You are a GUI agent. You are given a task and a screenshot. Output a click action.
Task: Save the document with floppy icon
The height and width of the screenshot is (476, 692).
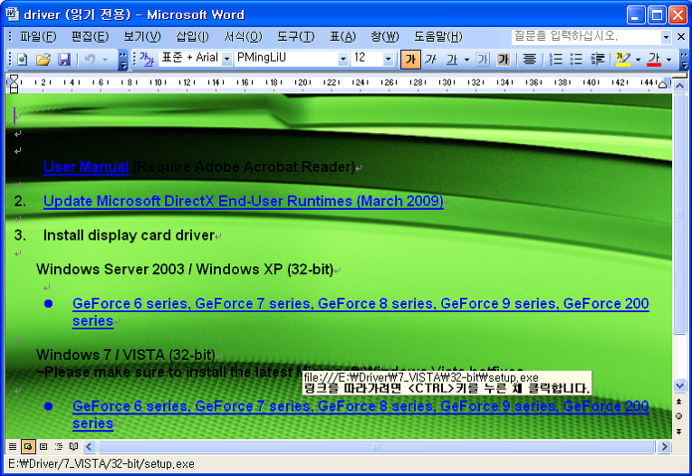pyautogui.click(x=64, y=59)
